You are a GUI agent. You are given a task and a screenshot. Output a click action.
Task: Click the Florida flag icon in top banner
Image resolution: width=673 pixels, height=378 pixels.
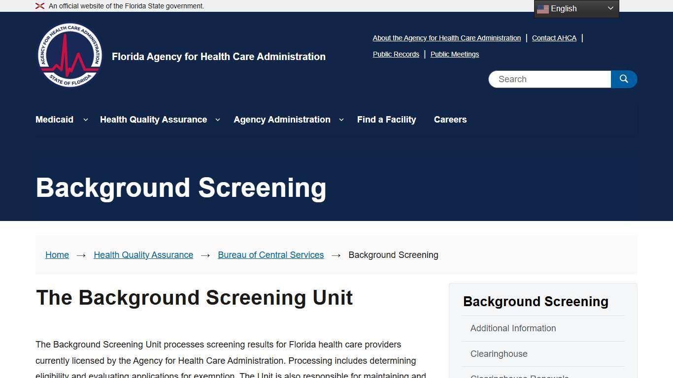tap(39, 6)
